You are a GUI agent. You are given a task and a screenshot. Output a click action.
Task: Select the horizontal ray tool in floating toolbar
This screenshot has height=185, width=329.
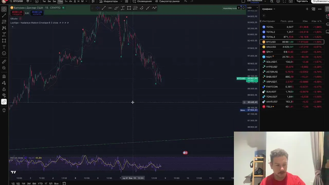pos(110,8)
